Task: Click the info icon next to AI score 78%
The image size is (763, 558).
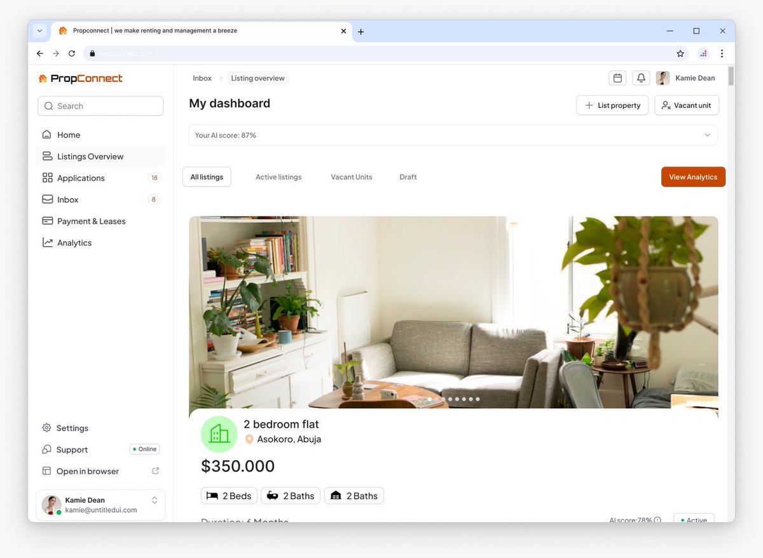Action: point(657,520)
